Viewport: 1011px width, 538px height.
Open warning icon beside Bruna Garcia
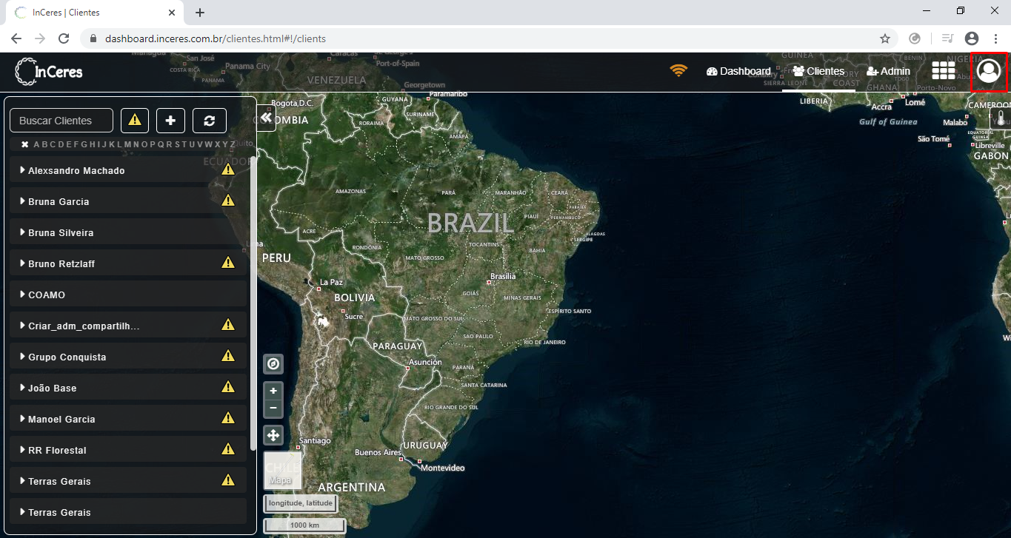click(228, 201)
